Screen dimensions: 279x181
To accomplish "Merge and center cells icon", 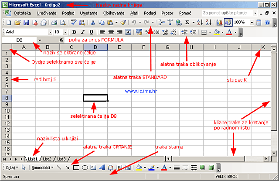I will (128, 32).
